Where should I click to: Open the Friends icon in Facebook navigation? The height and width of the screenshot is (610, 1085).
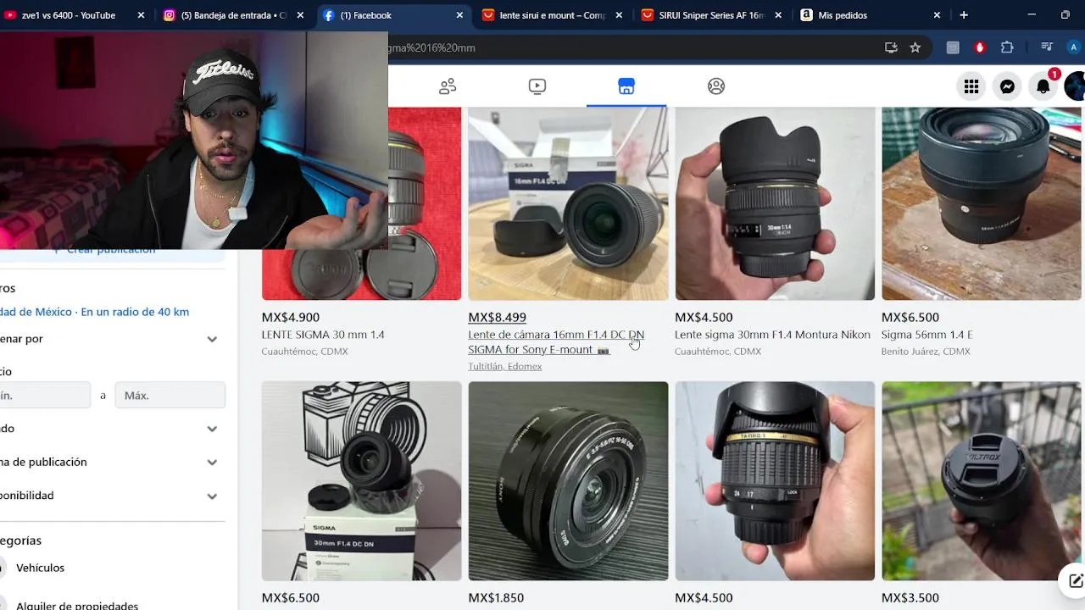[448, 86]
